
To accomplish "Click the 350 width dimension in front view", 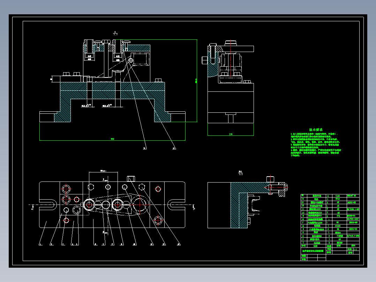I will [112, 139].
